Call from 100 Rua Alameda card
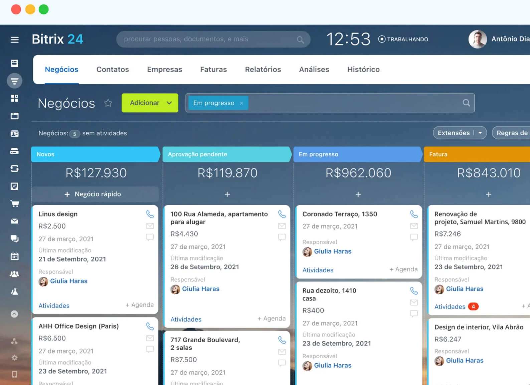This screenshot has width=530, height=385. 282,214
